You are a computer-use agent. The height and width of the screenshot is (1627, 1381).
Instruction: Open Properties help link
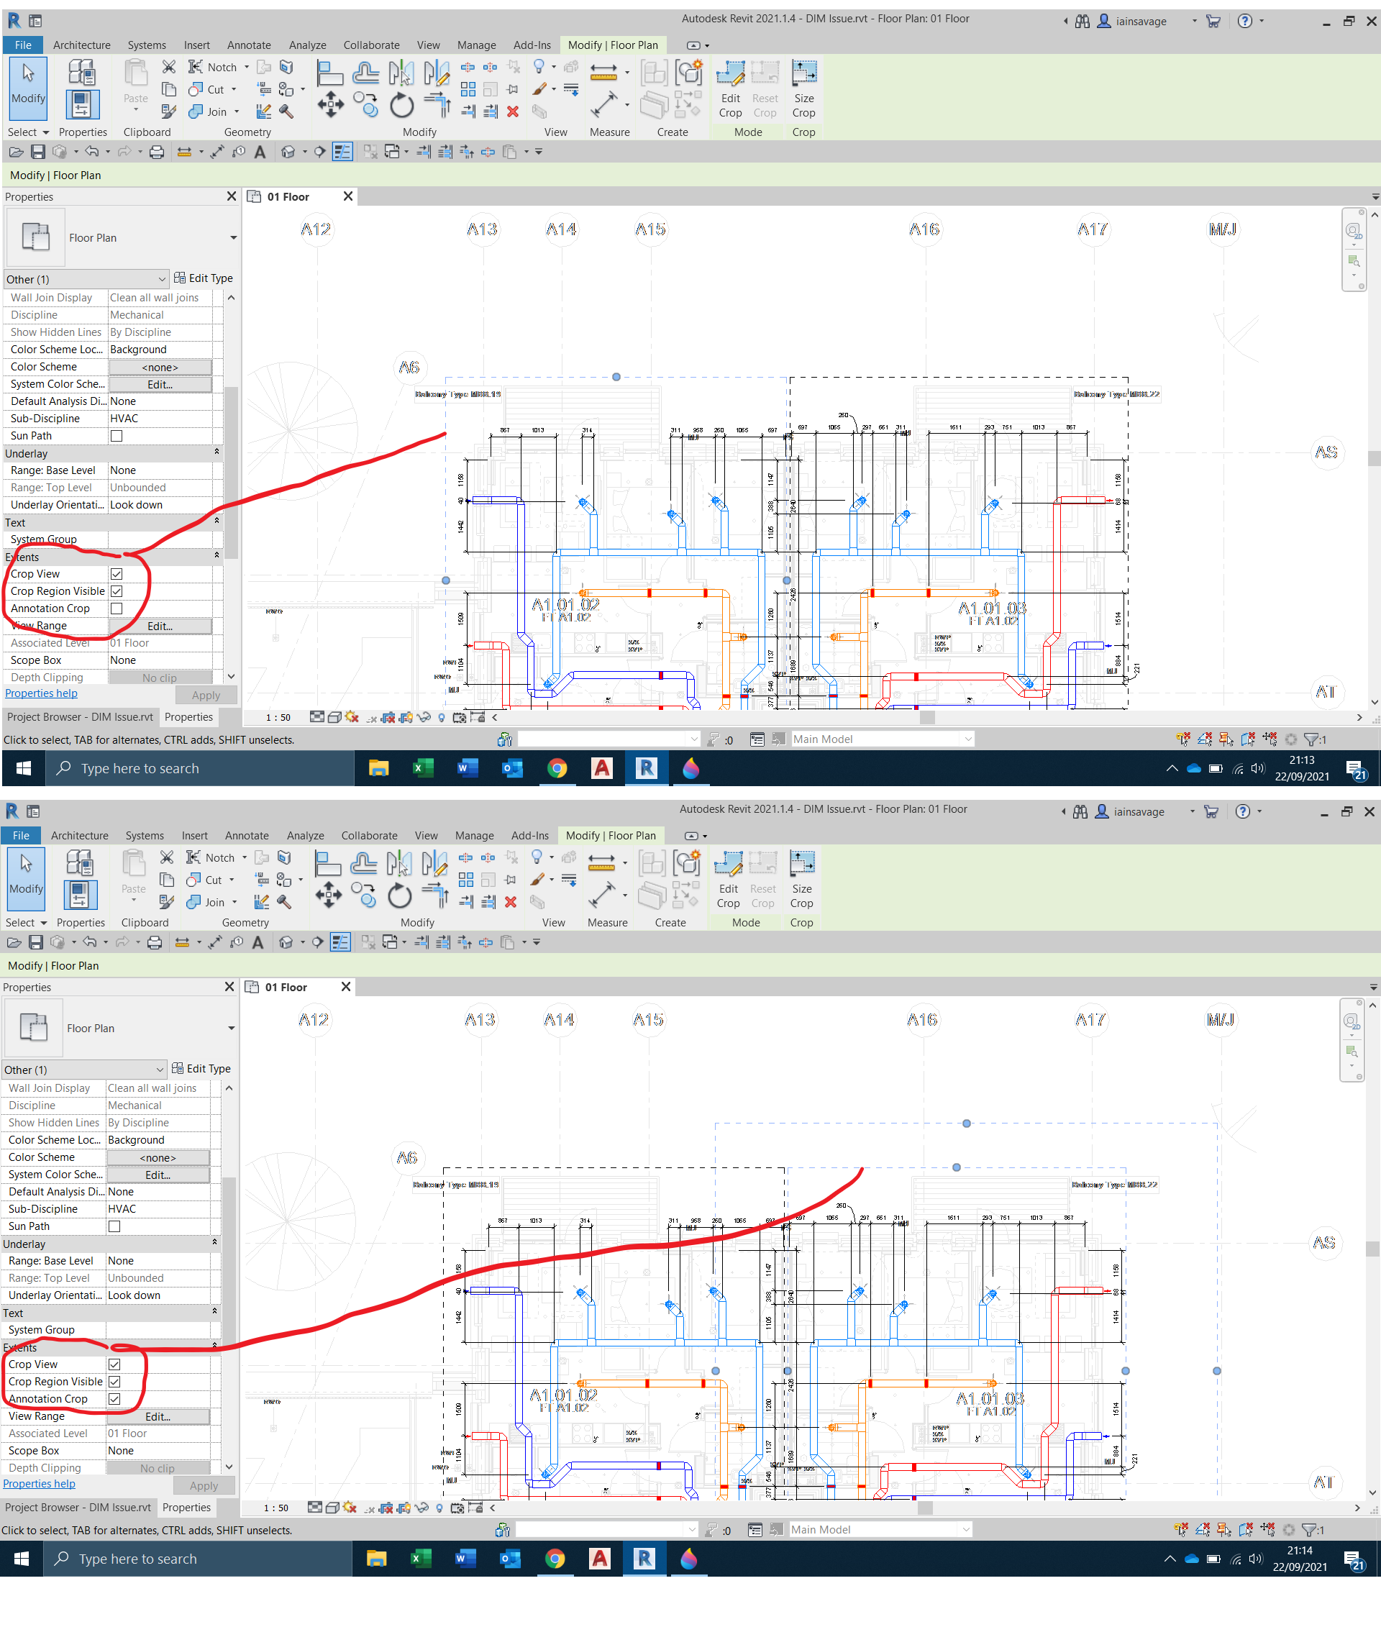click(41, 693)
